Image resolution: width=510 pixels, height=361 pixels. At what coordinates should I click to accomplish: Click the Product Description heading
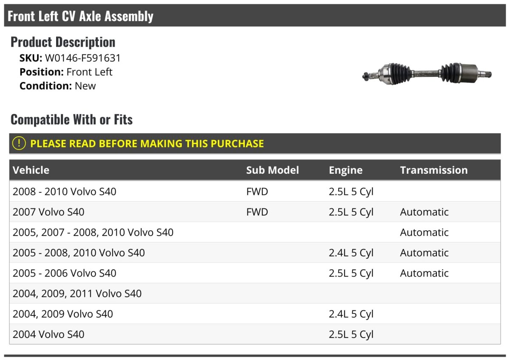(x=63, y=42)
